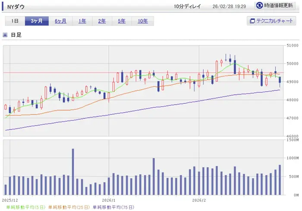Open the 2年 chart range

click(102, 21)
